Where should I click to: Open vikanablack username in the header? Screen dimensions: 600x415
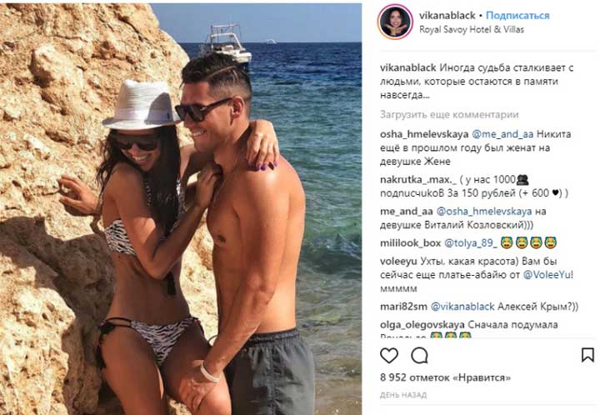pos(447,15)
